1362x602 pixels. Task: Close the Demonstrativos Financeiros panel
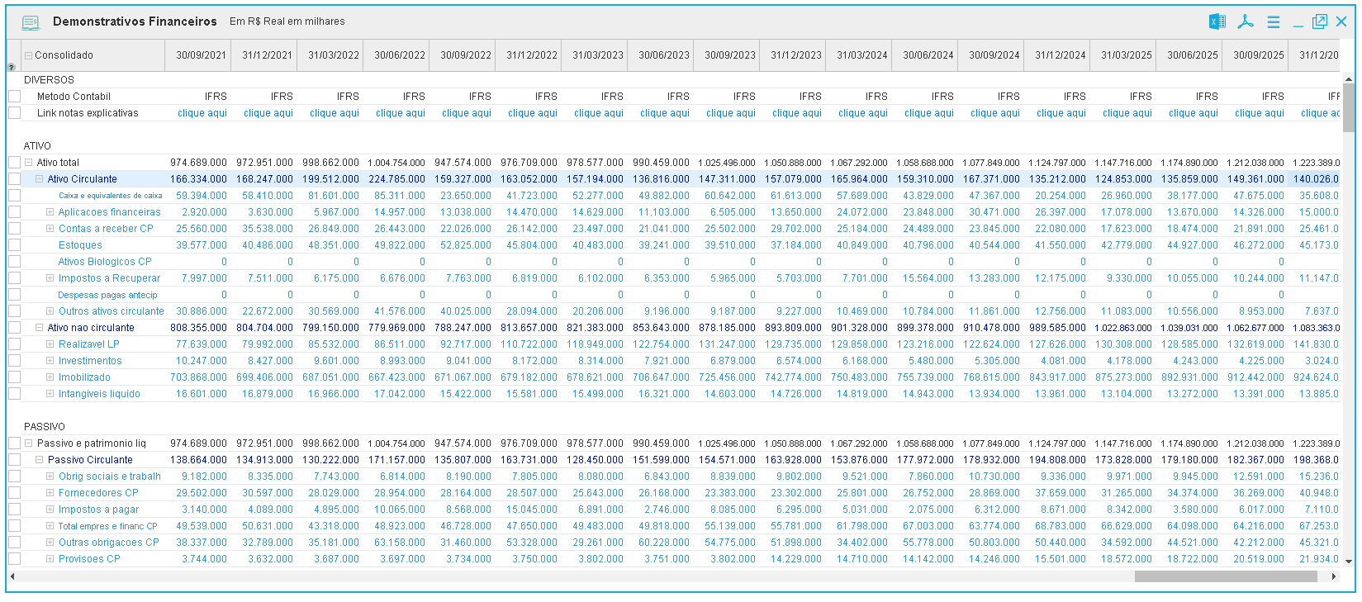click(x=1341, y=21)
